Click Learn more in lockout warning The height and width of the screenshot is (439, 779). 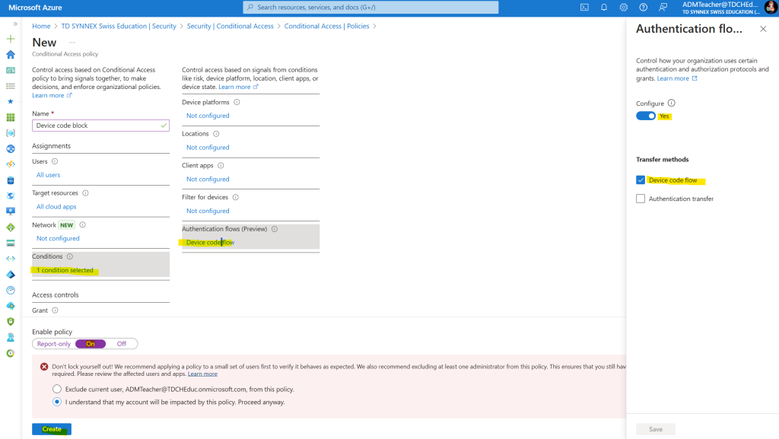(202, 374)
